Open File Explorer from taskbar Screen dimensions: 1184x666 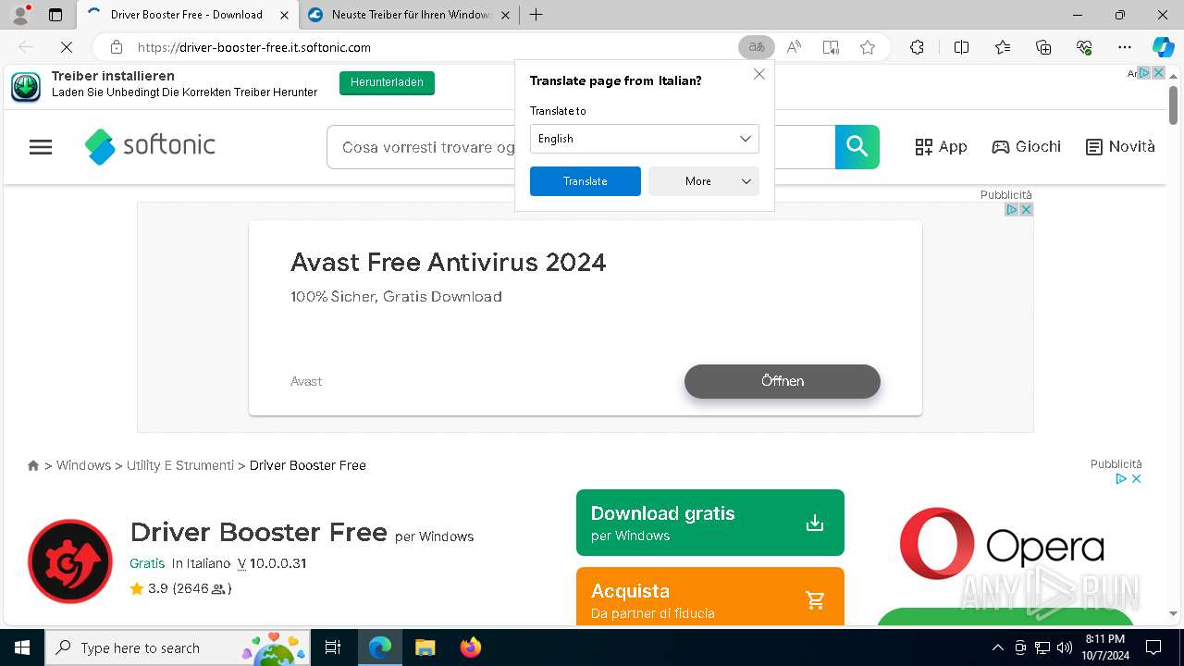tap(425, 647)
